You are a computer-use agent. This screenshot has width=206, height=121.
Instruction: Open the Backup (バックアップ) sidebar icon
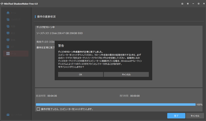8,20
